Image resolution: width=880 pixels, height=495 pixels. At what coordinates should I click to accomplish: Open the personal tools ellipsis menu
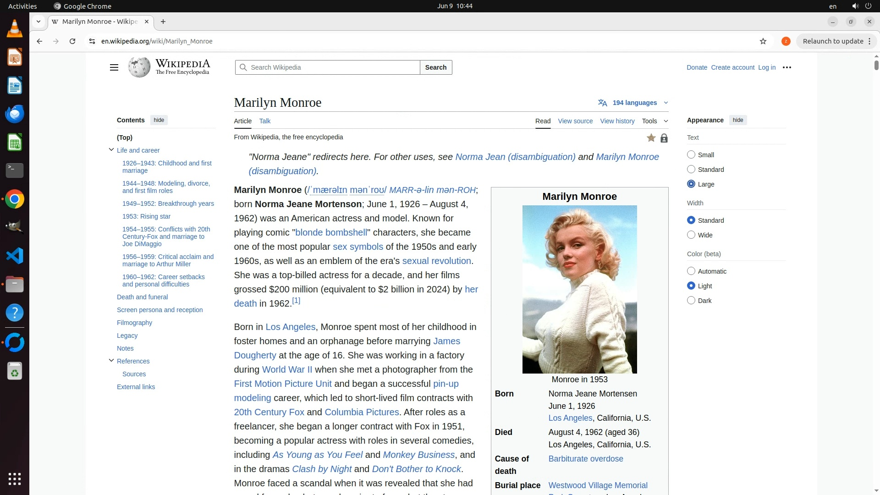(x=787, y=67)
